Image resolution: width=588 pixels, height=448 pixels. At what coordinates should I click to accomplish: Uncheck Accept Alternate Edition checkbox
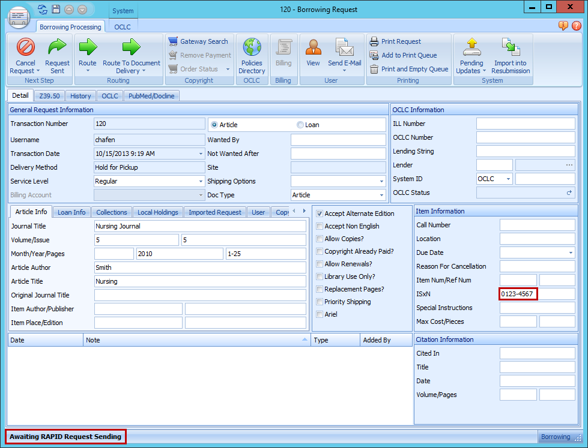(x=320, y=214)
